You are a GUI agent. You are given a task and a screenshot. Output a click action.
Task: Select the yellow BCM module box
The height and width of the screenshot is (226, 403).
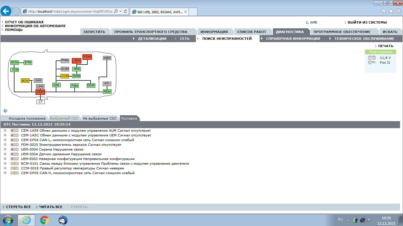[x=25, y=80]
